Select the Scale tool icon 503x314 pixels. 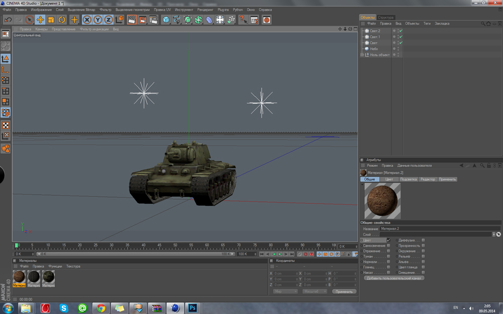pyautogui.click(x=51, y=20)
